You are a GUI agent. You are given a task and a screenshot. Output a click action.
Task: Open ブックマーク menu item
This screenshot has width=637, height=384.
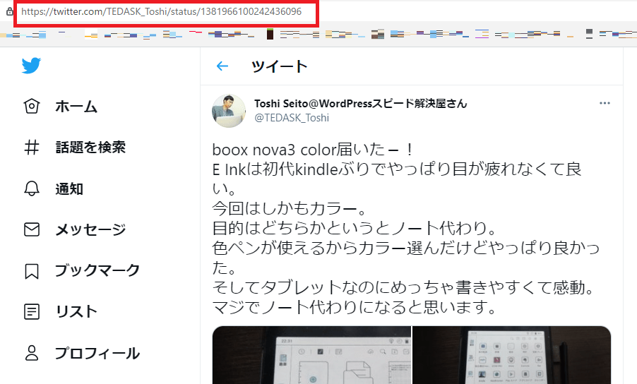click(97, 270)
